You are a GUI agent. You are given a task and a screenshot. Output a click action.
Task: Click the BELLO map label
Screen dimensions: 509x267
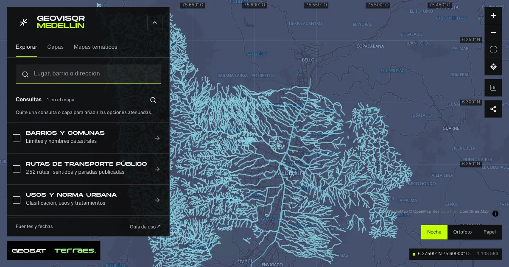[x=308, y=60]
